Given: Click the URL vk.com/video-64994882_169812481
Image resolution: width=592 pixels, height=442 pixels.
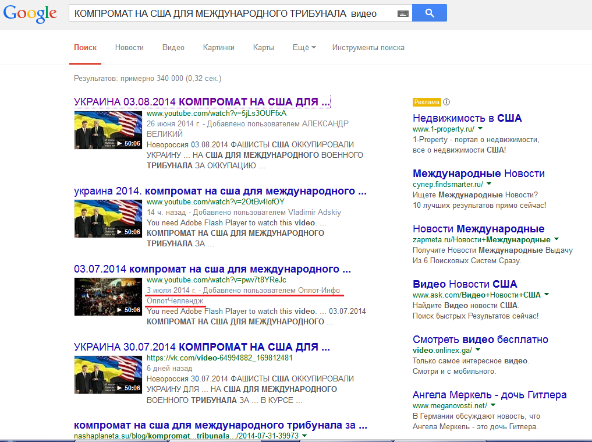Looking at the screenshot, I should tap(219, 358).
